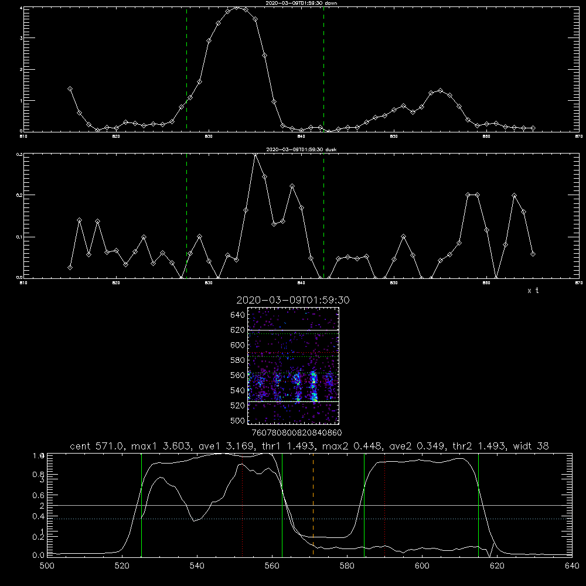Click '820' on the dusk plot's x-axis
This screenshot has height=586, width=586.
pyautogui.click(x=116, y=283)
